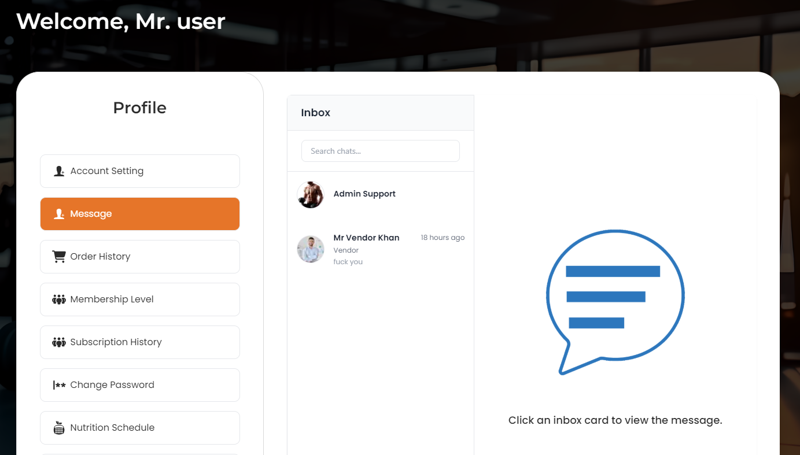
Task: Click the blue chat bubble illustration
Action: 615,301
